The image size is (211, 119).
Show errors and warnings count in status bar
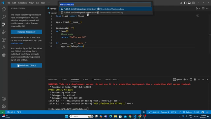pos(11,112)
